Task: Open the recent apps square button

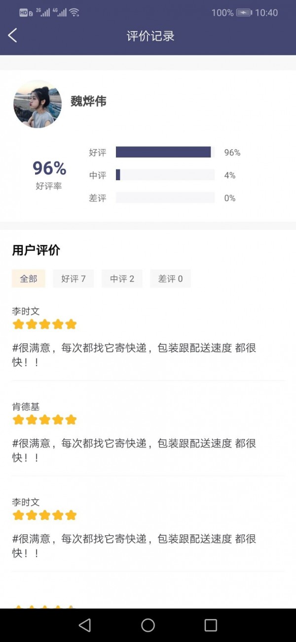Action: (211, 625)
